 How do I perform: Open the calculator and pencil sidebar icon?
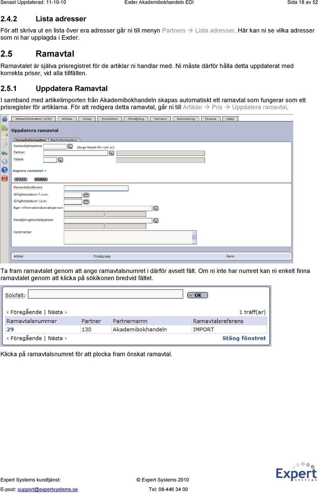pos(5,144)
